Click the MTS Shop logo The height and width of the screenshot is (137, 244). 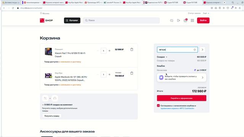point(47,20)
